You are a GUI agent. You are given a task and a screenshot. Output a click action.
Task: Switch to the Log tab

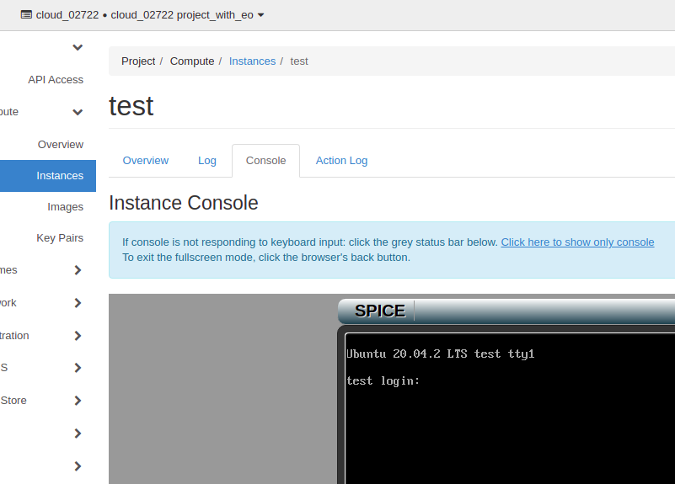tap(207, 161)
